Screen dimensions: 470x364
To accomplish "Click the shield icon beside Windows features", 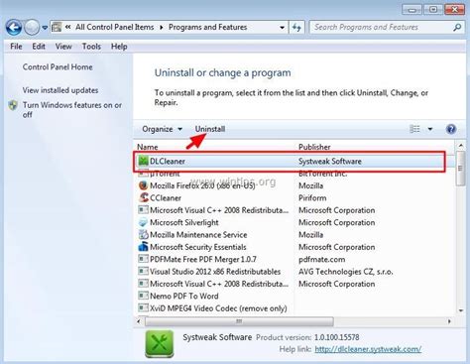I will pos(13,105).
